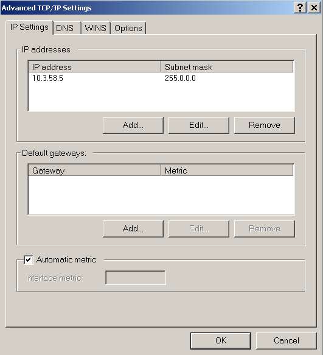This screenshot has width=323, height=355.
Task: Remove the selected IP address
Action: point(265,125)
